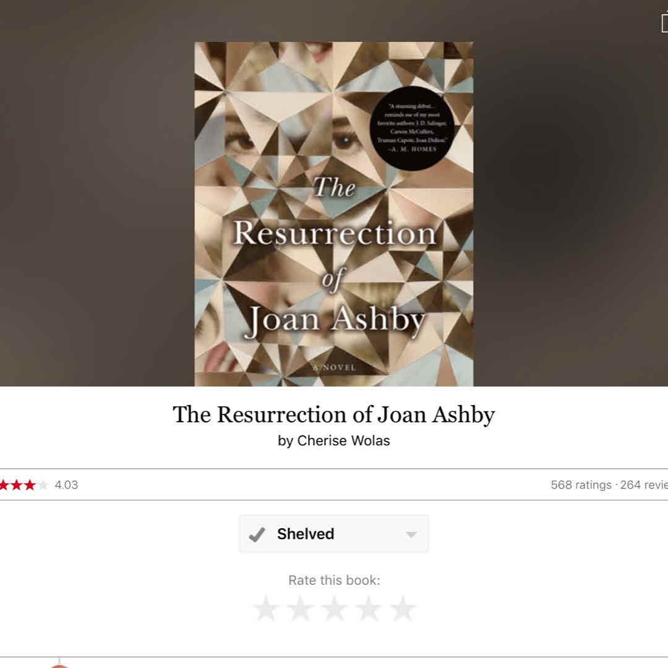Rate the book two stars
This screenshot has height=668, width=668.
(301, 609)
